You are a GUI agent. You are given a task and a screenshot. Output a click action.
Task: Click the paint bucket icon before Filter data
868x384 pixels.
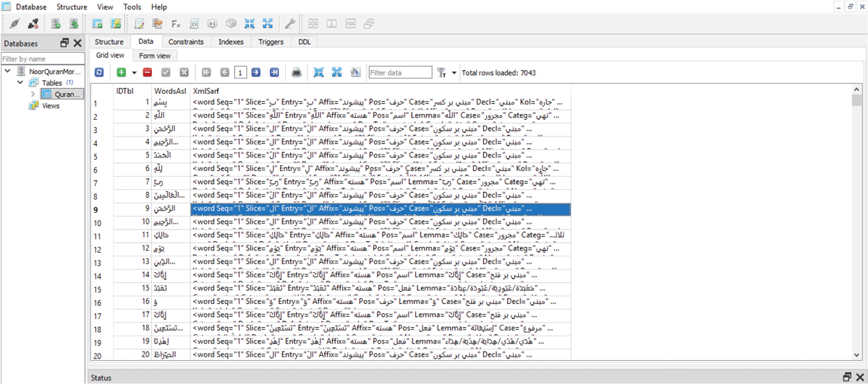355,72
